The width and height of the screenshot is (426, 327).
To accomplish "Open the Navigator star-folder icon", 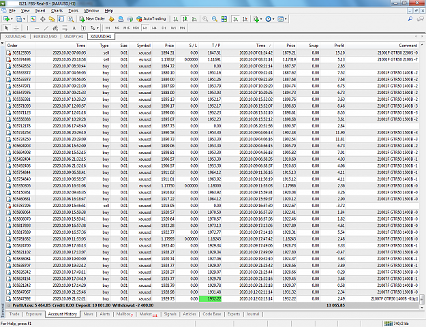I will coord(52,19).
